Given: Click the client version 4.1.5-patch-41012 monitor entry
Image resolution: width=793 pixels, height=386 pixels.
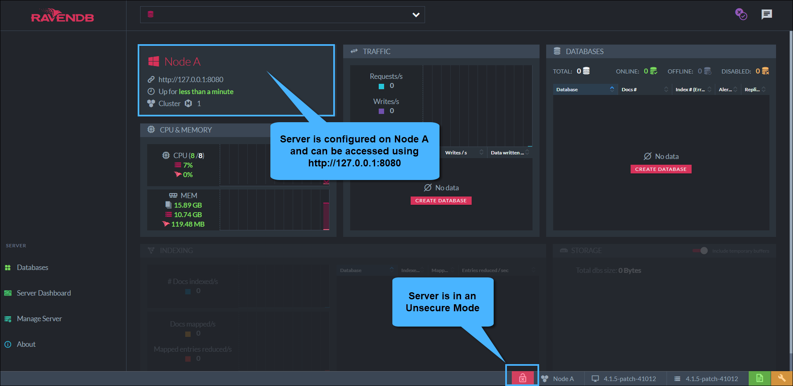Looking at the screenshot, I should (x=624, y=379).
